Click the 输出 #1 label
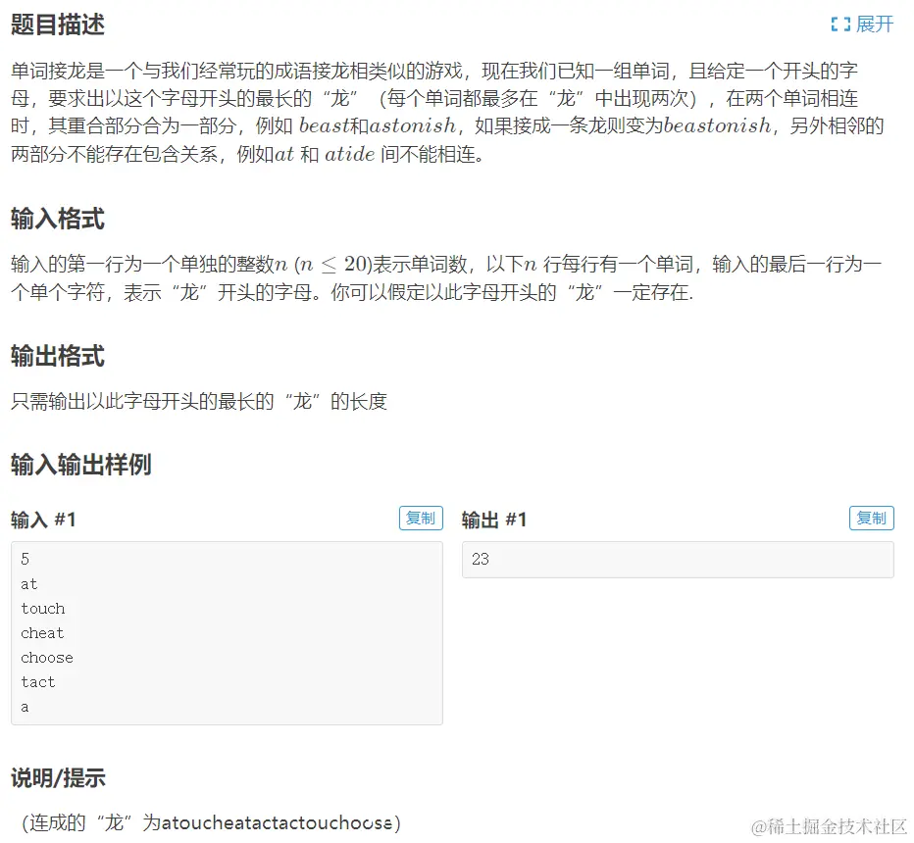 click(x=494, y=520)
